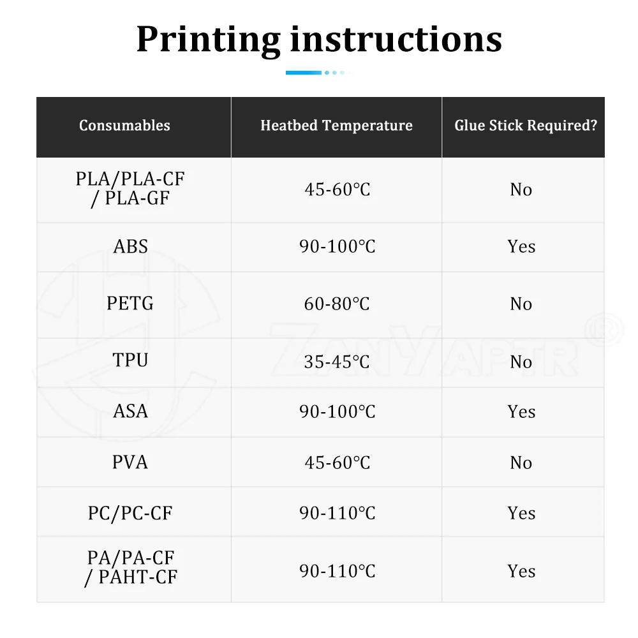This screenshot has height=638, width=638.
Task: Select the ASA consumable cell
Action: (x=130, y=411)
